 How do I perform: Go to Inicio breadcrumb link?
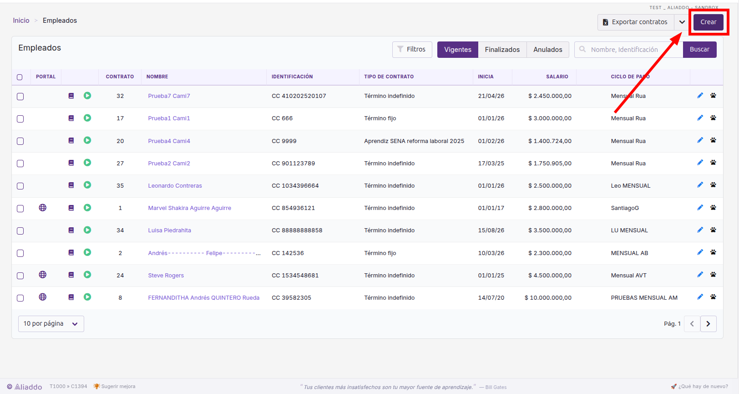tap(21, 20)
